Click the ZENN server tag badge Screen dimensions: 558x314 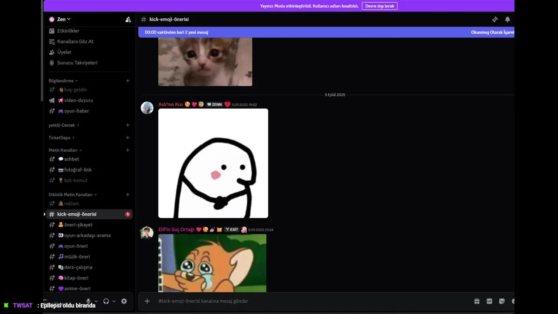[214, 105]
